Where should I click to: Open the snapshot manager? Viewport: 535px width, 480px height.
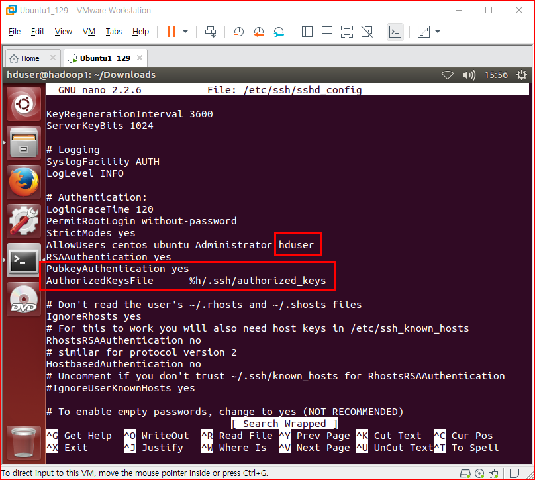(x=279, y=32)
